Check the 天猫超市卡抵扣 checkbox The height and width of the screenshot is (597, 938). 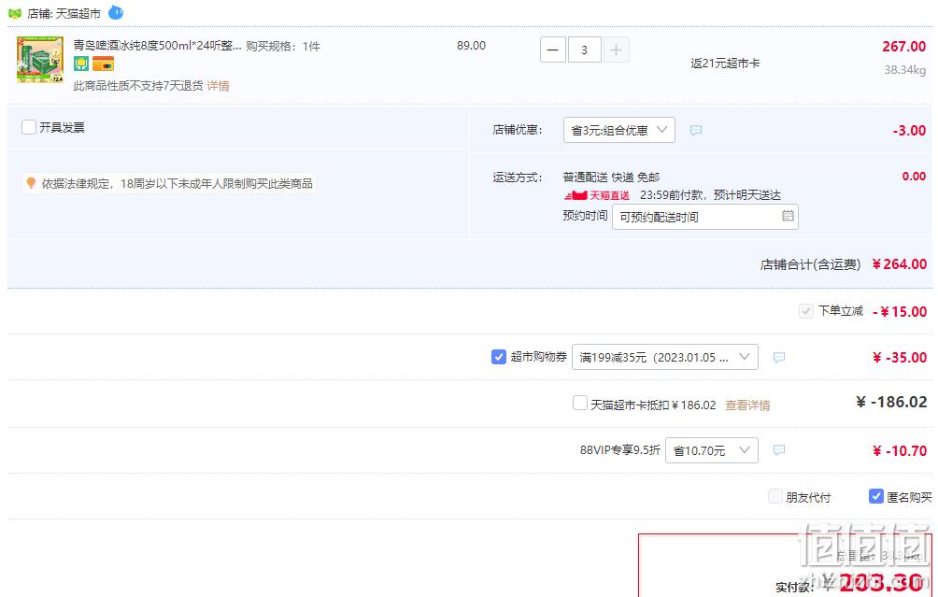tap(579, 404)
